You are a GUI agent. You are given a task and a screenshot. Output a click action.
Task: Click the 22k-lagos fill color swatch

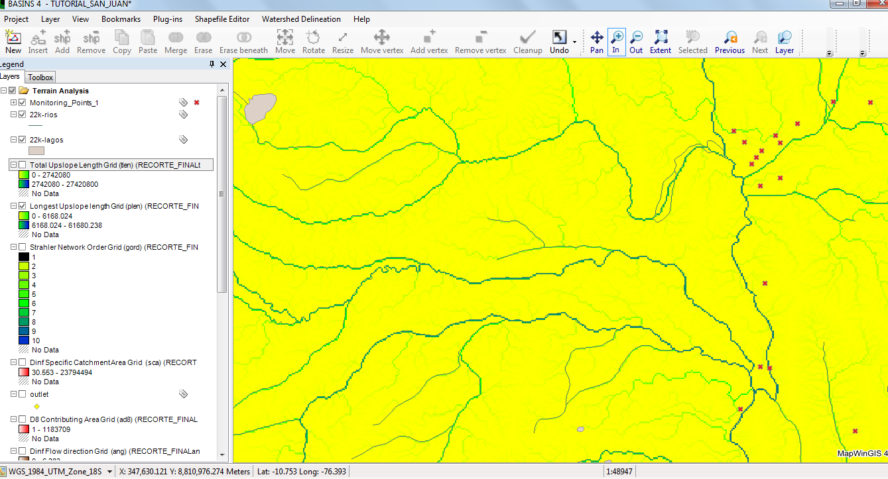pyautogui.click(x=36, y=151)
